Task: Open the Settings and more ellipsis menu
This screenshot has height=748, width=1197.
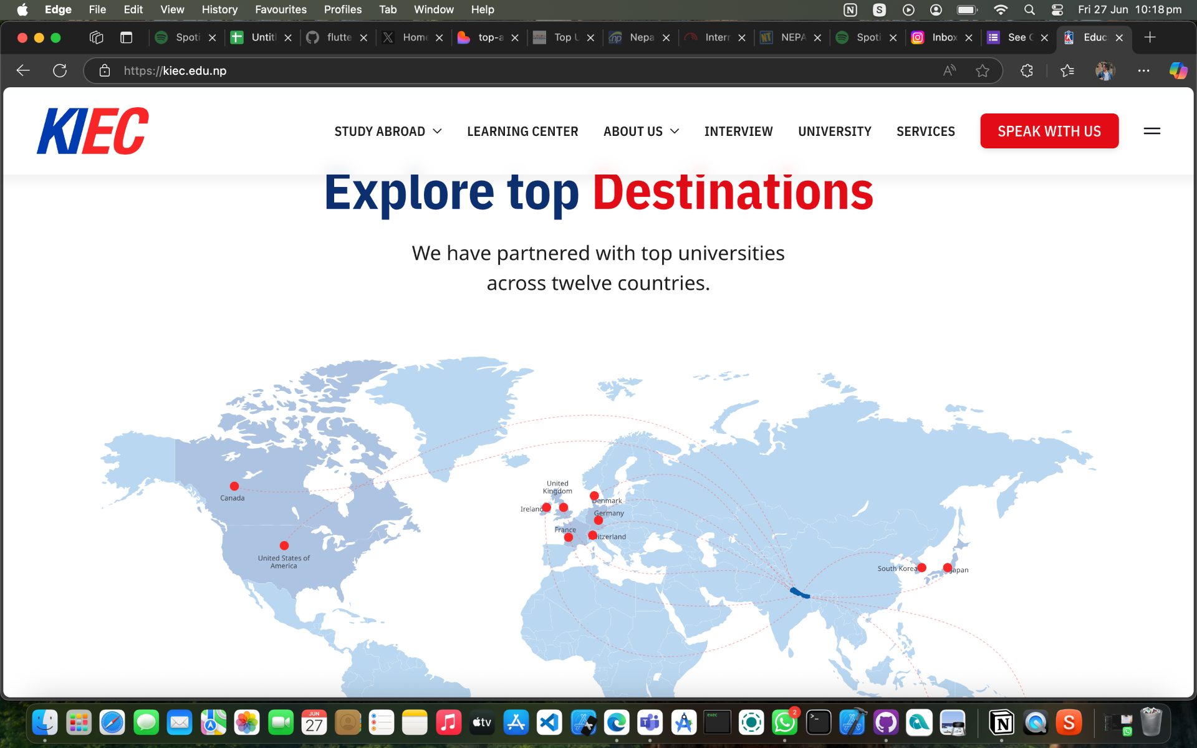Action: pos(1143,70)
